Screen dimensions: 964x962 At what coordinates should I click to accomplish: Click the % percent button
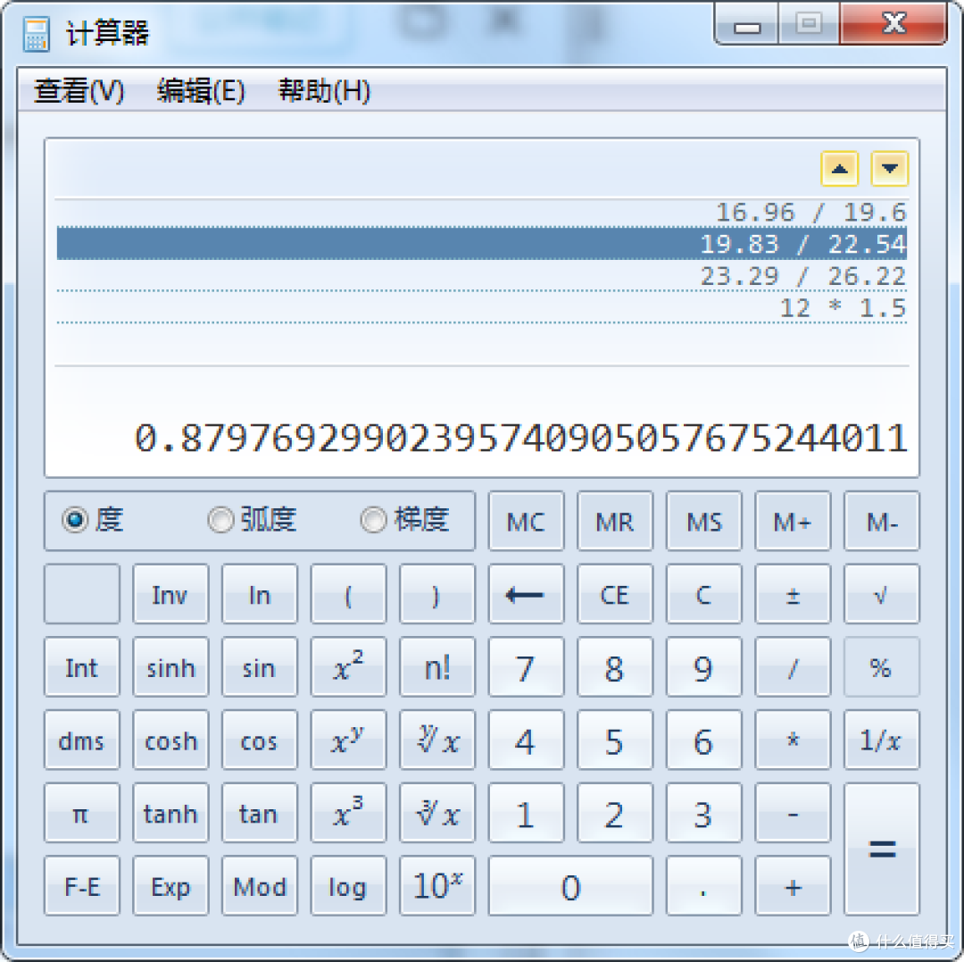tap(882, 667)
